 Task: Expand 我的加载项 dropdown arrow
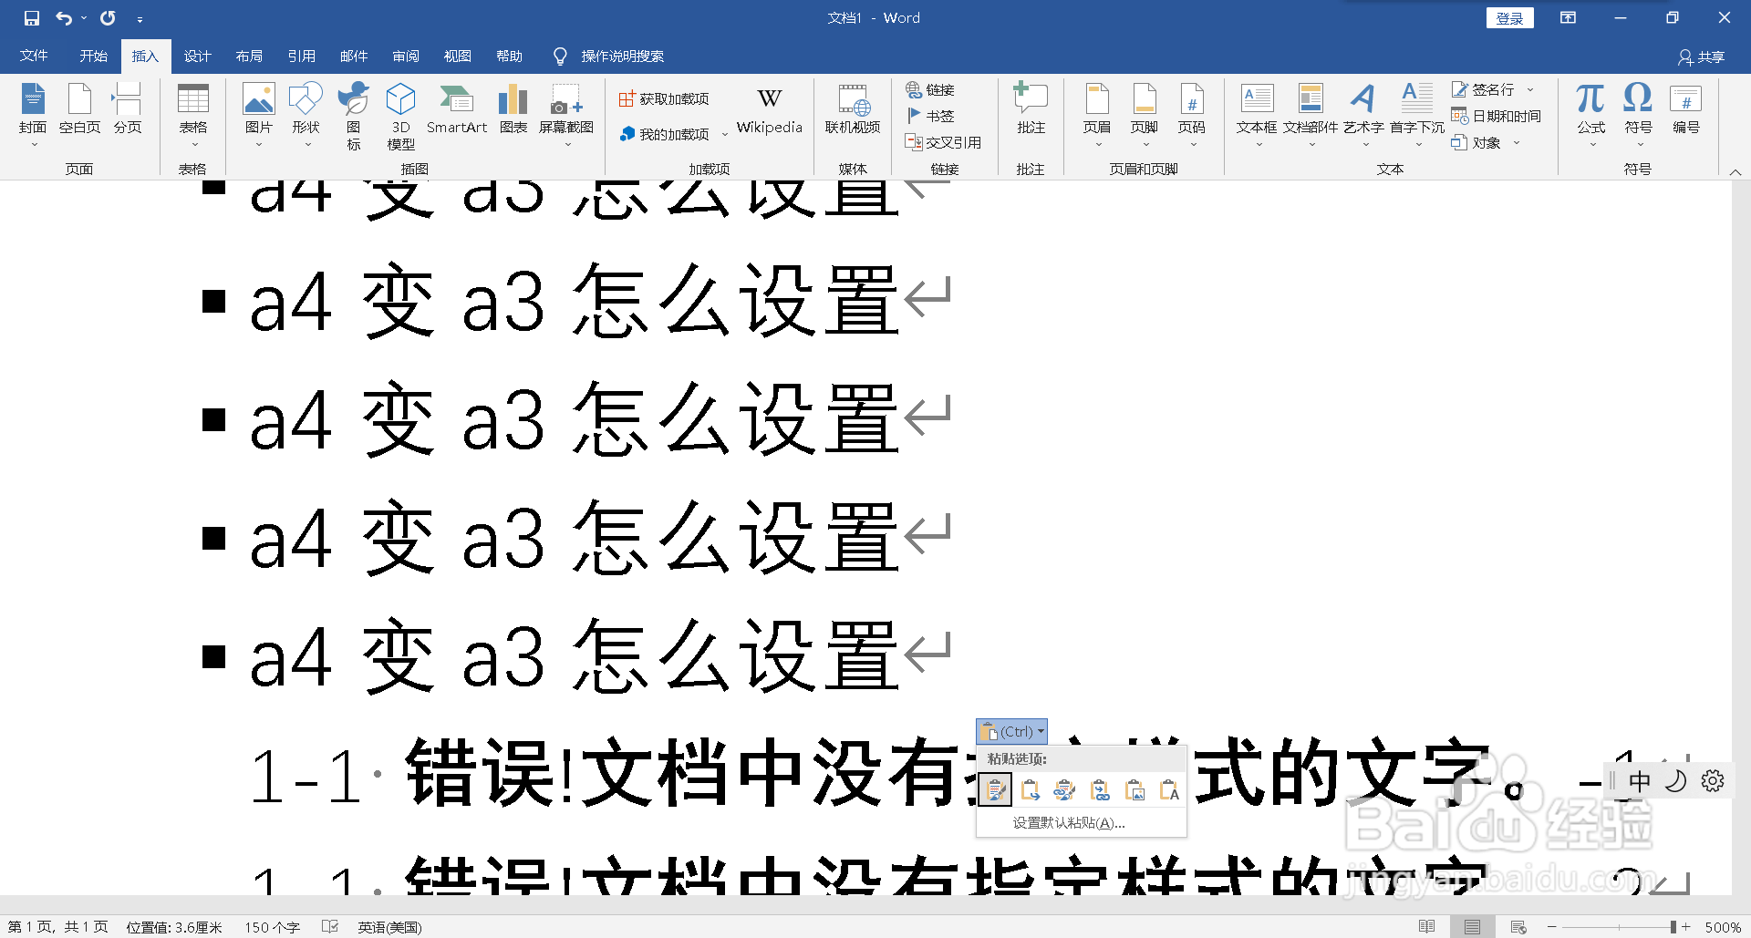(725, 135)
